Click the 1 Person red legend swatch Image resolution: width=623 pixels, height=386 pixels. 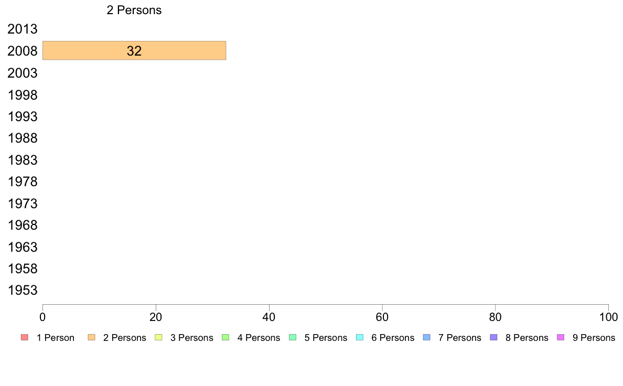[25, 338]
